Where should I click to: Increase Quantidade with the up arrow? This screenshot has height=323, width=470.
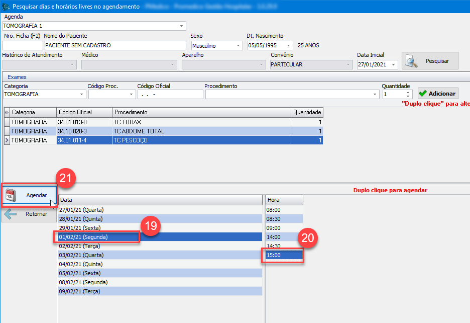408,92
